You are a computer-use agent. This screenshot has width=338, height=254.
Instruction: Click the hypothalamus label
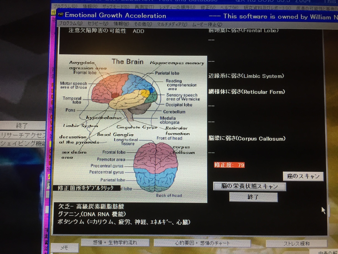pyautogui.click(x=104, y=118)
